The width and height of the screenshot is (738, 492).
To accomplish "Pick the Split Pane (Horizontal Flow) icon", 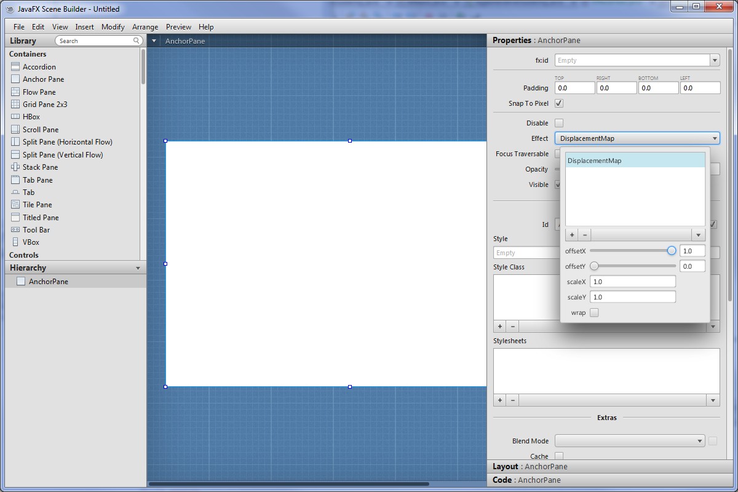I will click(x=15, y=142).
